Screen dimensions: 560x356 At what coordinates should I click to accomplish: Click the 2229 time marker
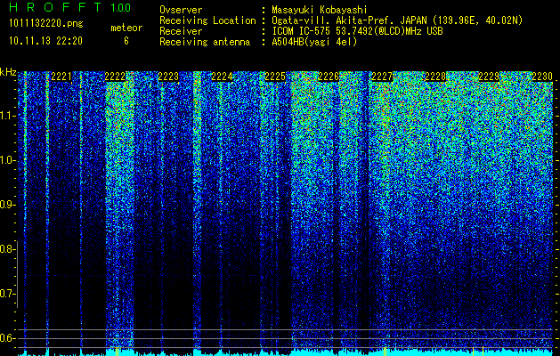click(489, 77)
